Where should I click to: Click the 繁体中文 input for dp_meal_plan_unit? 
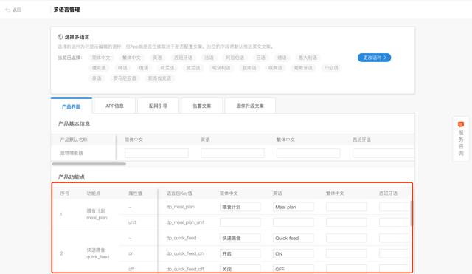(346, 222)
